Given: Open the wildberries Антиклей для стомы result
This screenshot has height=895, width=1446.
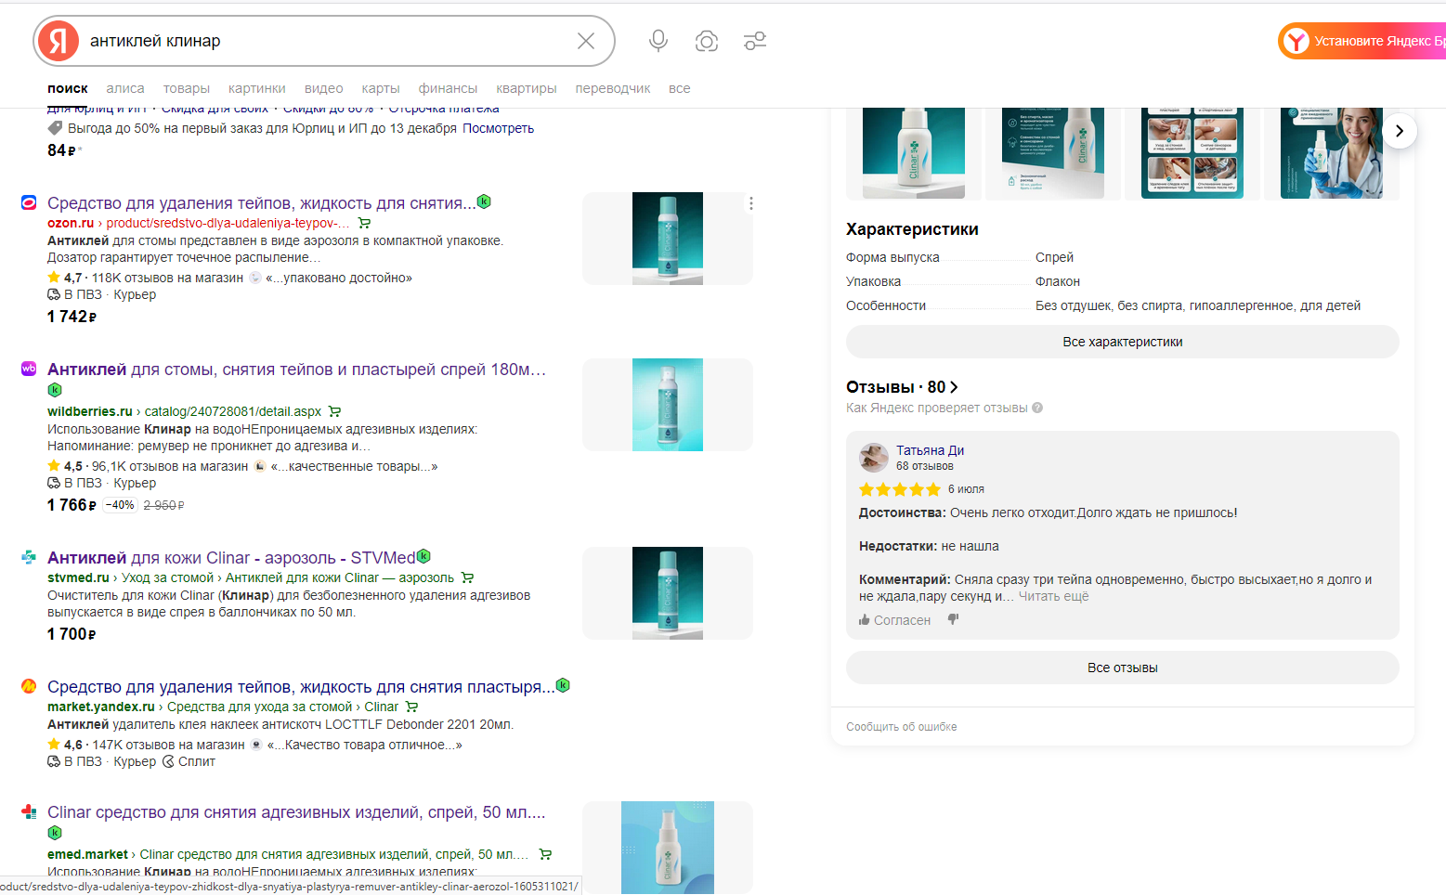Looking at the screenshot, I should (296, 370).
